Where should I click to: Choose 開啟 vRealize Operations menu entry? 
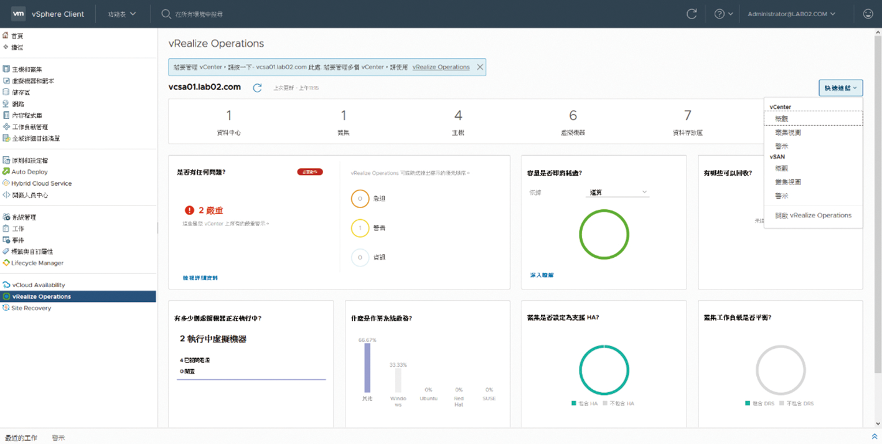(813, 215)
